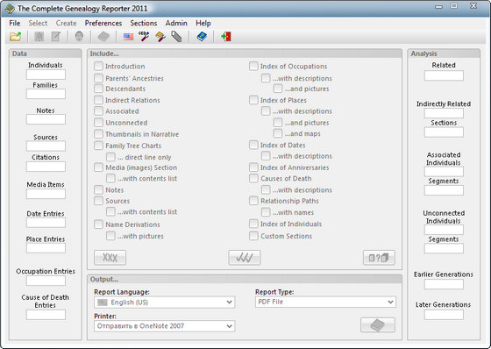Click the tag label icon in toolbar
The height and width of the screenshot is (349, 491).
click(176, 37)
